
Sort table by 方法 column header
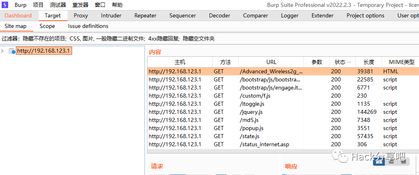click(x=226, y=62)
